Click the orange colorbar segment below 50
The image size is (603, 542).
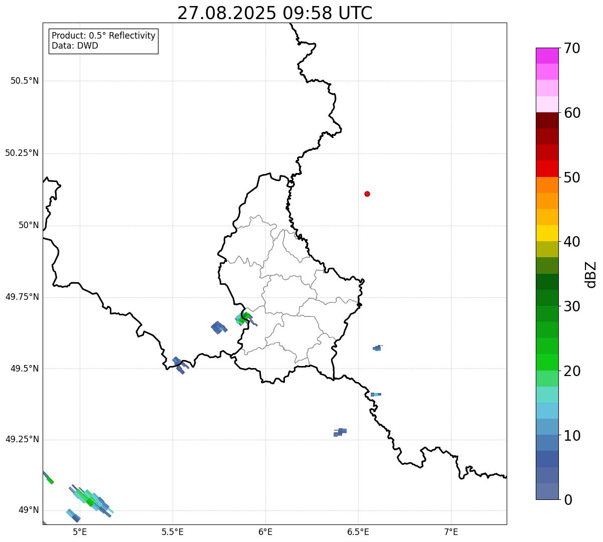coord(547,185)
